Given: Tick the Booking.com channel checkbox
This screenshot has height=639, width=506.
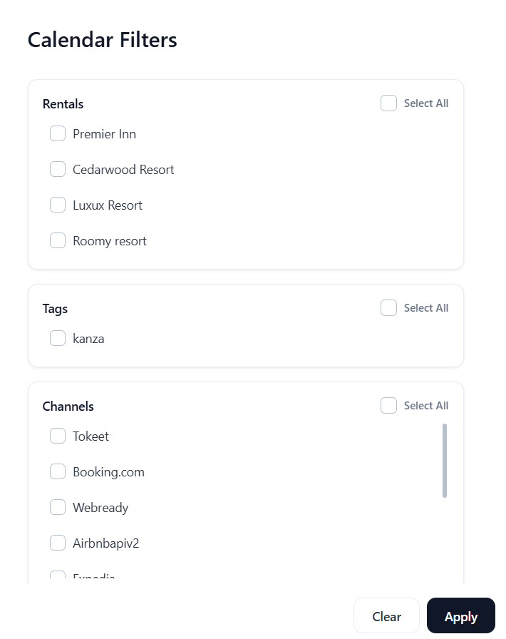Looking at the screenshot, I should (x=58, y=471).
